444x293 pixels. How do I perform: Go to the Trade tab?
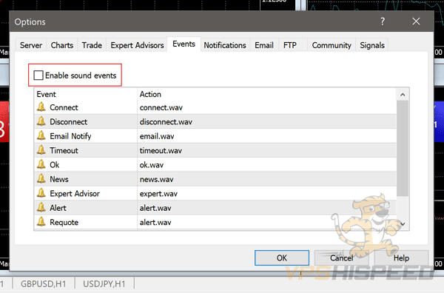[x=92, y=45]
